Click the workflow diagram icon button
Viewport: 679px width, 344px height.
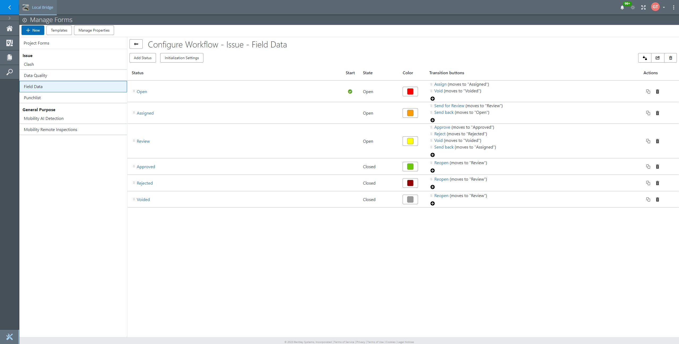point(645,58)
